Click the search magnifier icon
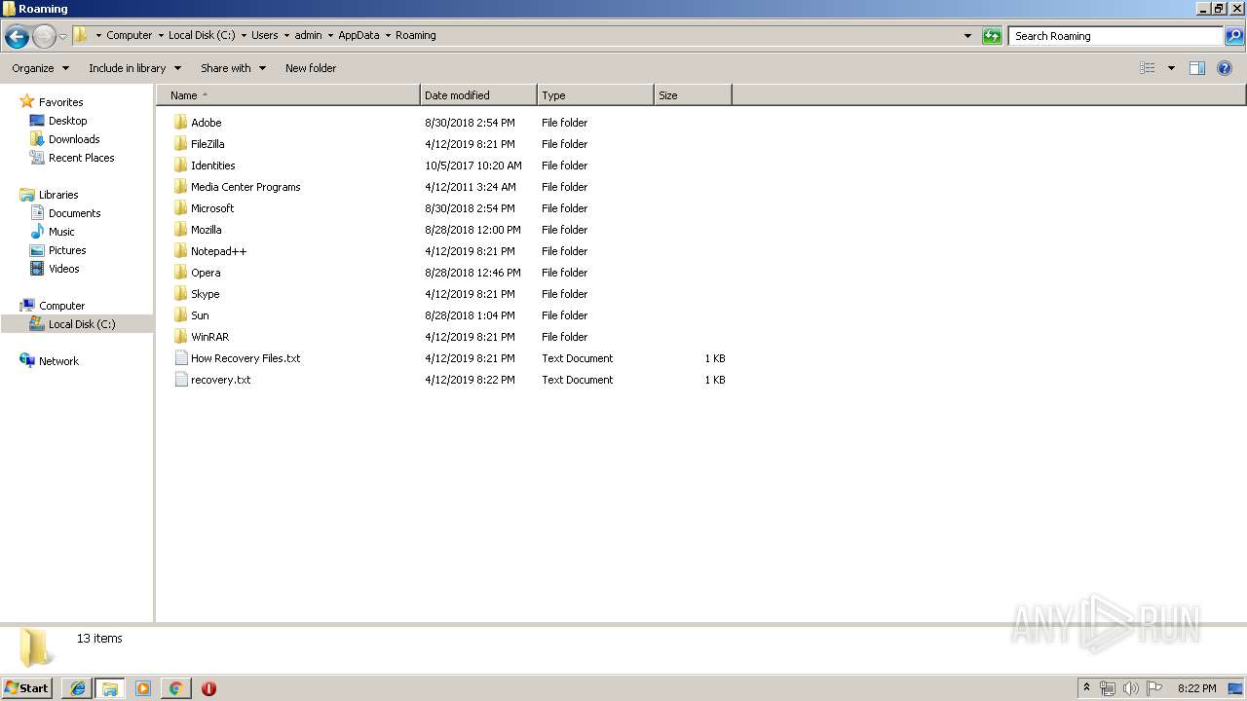Image resolution: width=1247 pixels, height=701 pixels. click(1233, 36)
